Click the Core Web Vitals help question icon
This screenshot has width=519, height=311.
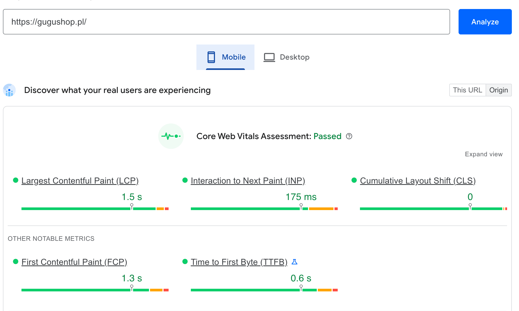349,136
